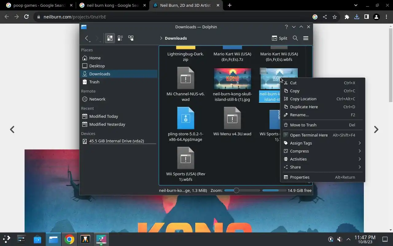Image resolution: width=393 pixels, height=246 pixels.
Task: Open Chrome profile icon
Action: tap(376, 17)
